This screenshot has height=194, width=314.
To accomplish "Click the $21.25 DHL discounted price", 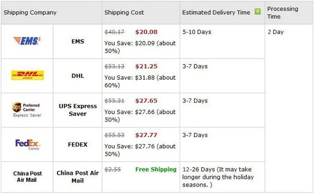I will [146, 67].
